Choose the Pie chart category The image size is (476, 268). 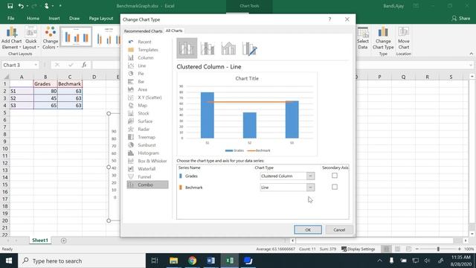(147, 74)
